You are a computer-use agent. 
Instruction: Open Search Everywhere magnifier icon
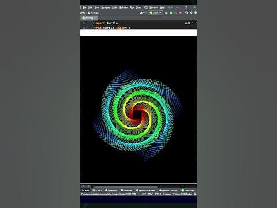click(x=186, y=13)
